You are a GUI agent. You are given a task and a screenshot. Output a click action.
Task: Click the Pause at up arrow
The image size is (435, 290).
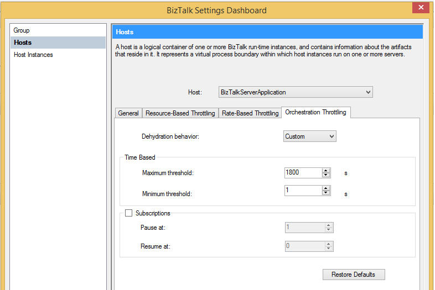329,225
